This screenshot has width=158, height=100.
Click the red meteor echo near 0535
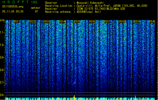click(x=74, y=83)
